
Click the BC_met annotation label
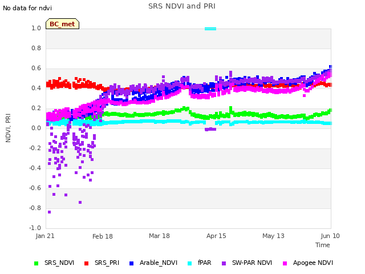(62, 24)
